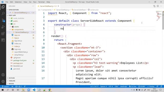Viewport: 164px width, 92px height.
Task: Select the ServerSideReact.js editor tab
Action: 48,6
